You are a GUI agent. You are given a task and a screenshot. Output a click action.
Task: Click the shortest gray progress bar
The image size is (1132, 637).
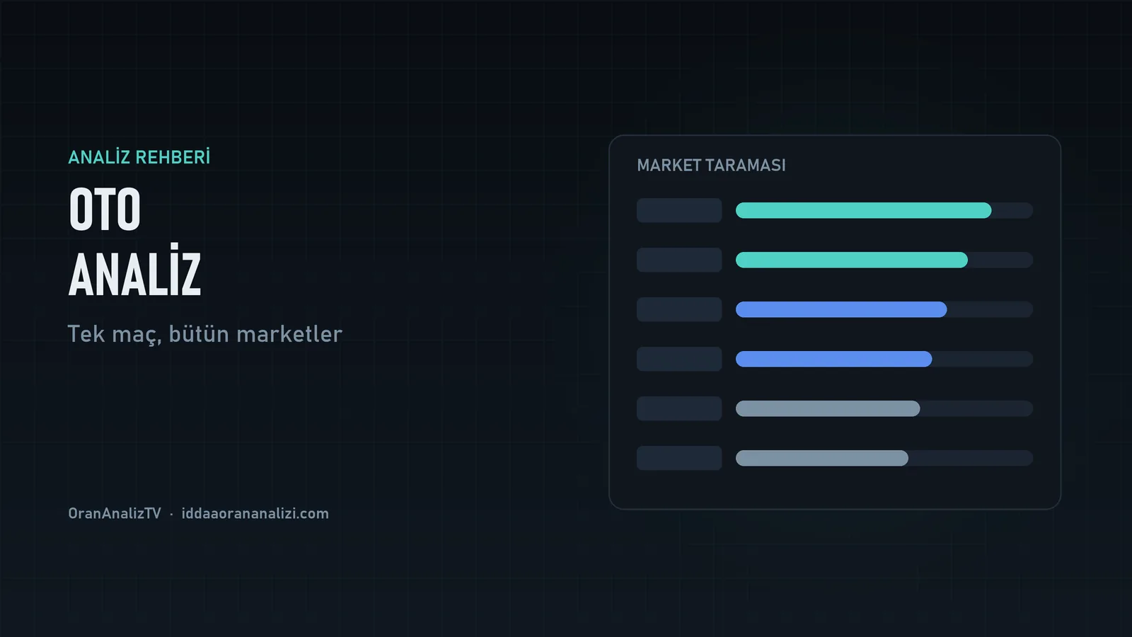[822, 458]
